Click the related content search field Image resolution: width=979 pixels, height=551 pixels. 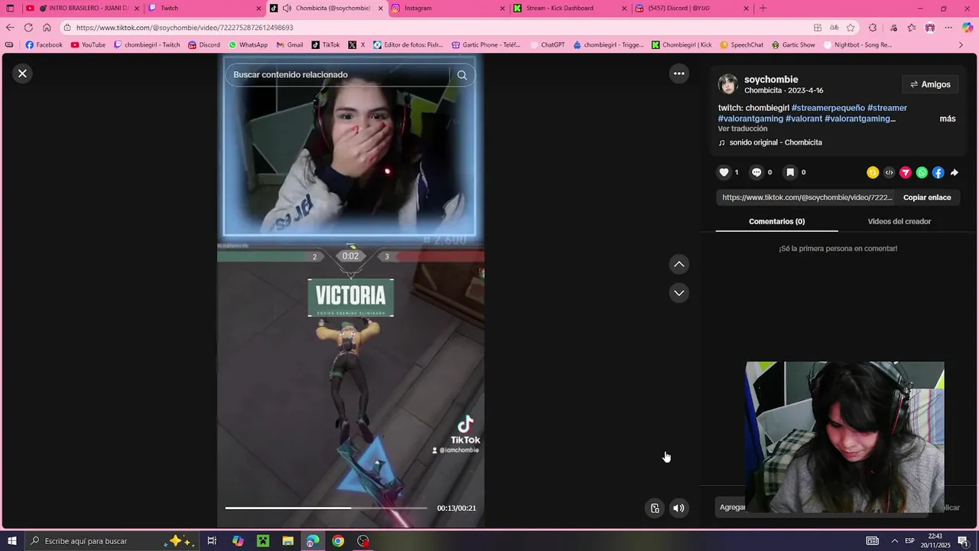[x=337, y=75]
